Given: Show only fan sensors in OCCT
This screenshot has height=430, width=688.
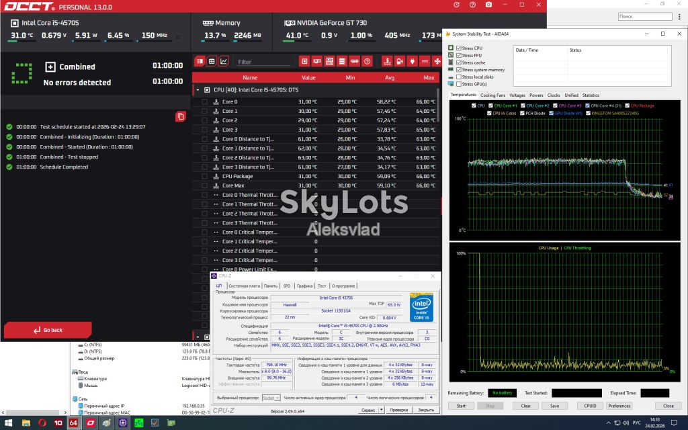Looking at the screenshot, I should pyautogui.click(x=437, y=61).
